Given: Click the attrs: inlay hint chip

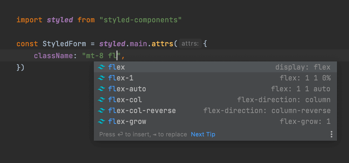Looking at the screenshot, I should (190, 43).
